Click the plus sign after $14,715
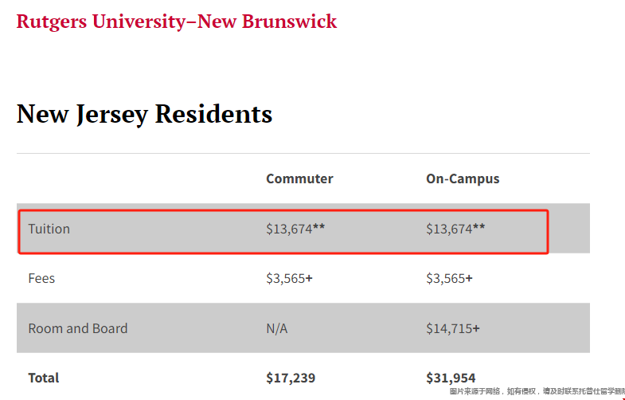The image size is (625, 400). click(x=476, y=328)
